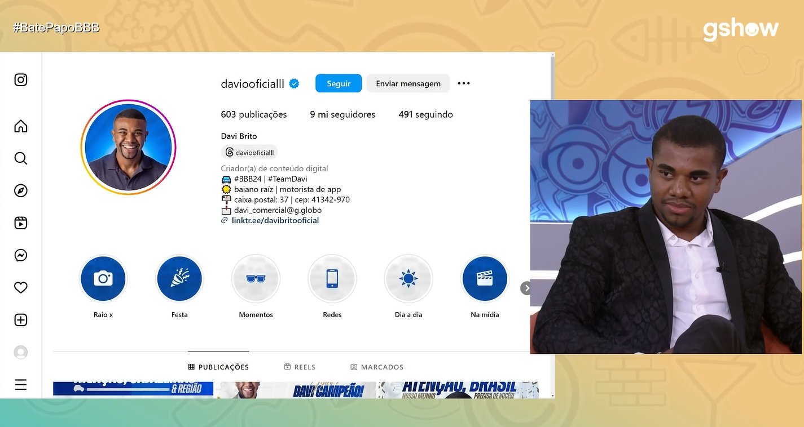The image size is (804, 427).
Task: Click Enviar mensagem button
Action: coord(408,83)
